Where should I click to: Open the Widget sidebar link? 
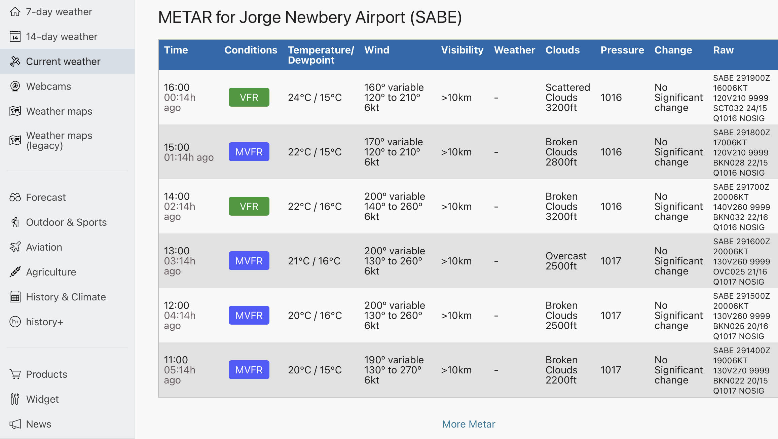tap(42, 399)
